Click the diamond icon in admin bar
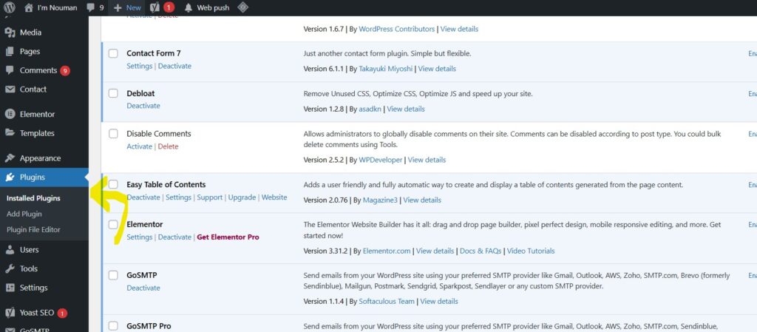The image size is (757, 332). tap(242, 7)
